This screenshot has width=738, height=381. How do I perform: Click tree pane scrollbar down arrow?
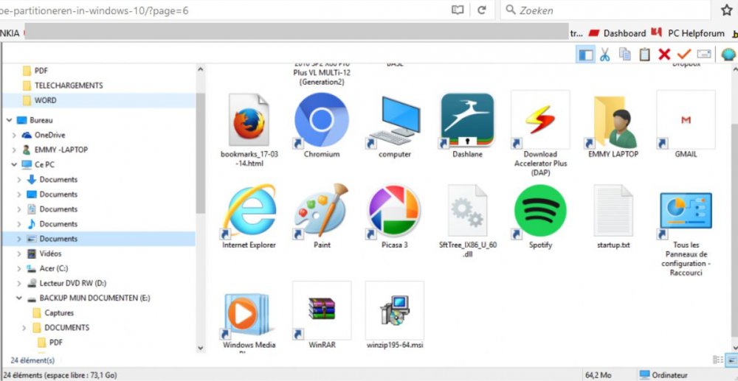pyautogui.click(x=201, y=348)
